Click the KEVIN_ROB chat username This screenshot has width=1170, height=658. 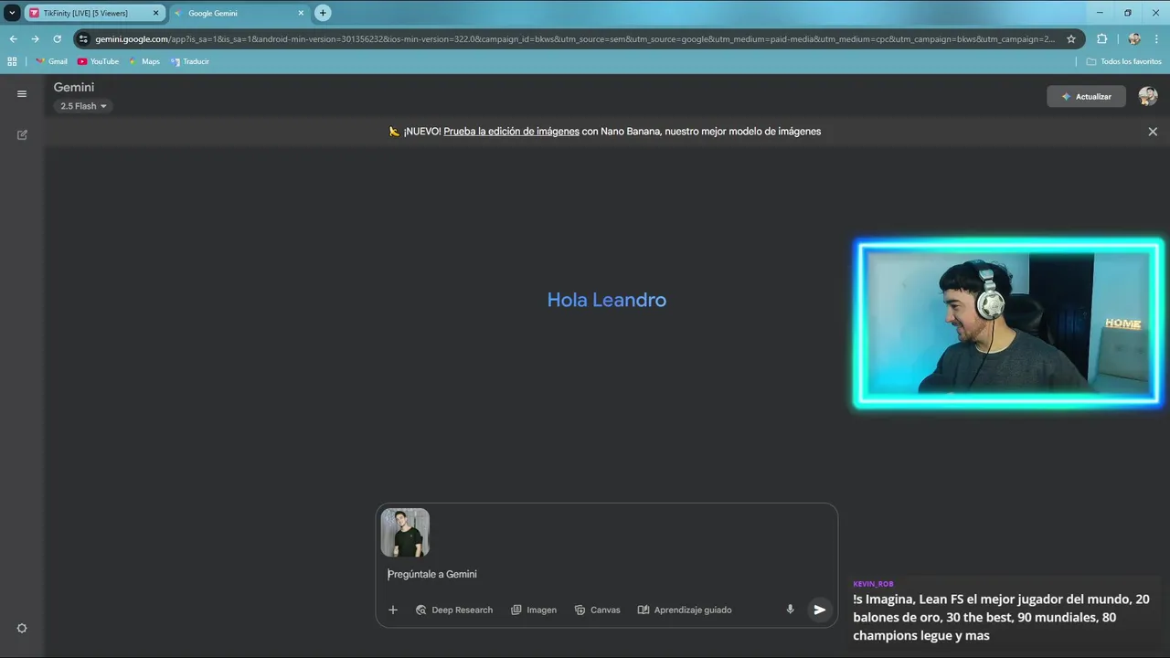pyautogui.click(x=873, y=584)
